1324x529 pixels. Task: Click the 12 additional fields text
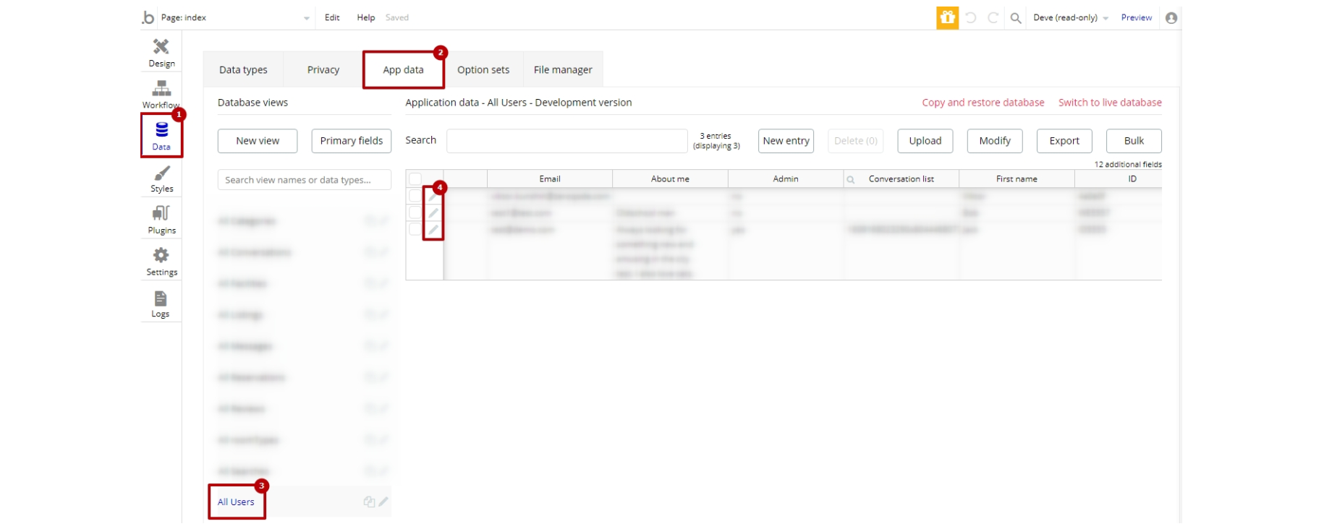coord(1128,165)
